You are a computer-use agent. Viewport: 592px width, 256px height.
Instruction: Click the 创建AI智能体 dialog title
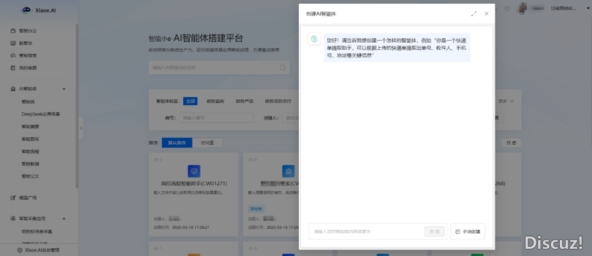(x=321, y=14)
